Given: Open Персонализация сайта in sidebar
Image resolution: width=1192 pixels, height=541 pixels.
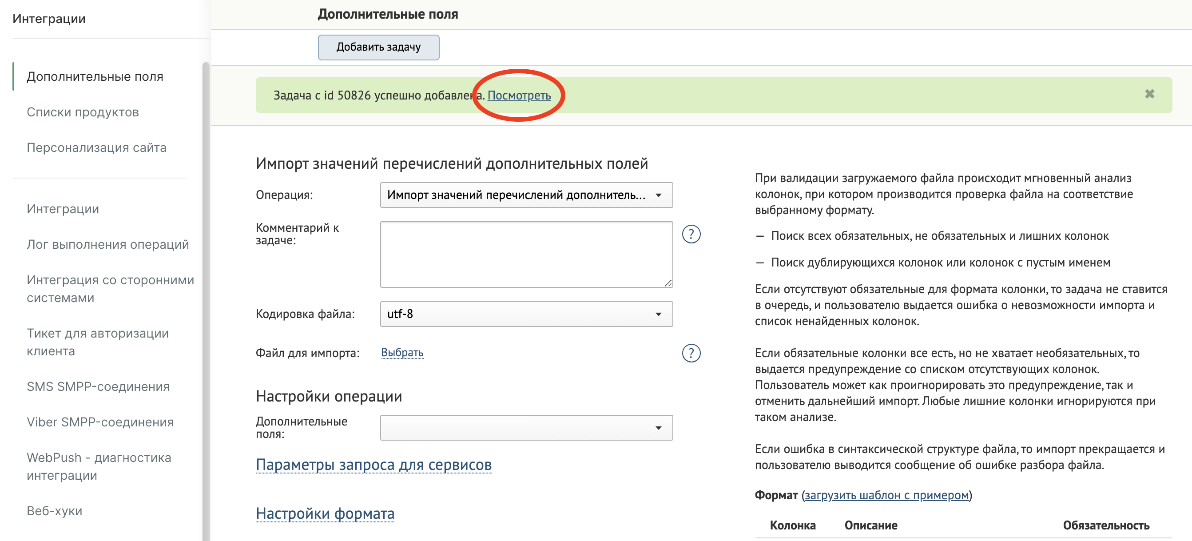Looking at the screenshot, I should [x=96, y=147].
